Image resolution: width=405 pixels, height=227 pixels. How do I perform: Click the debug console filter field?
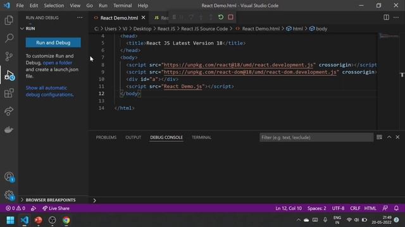click(316, 137)
